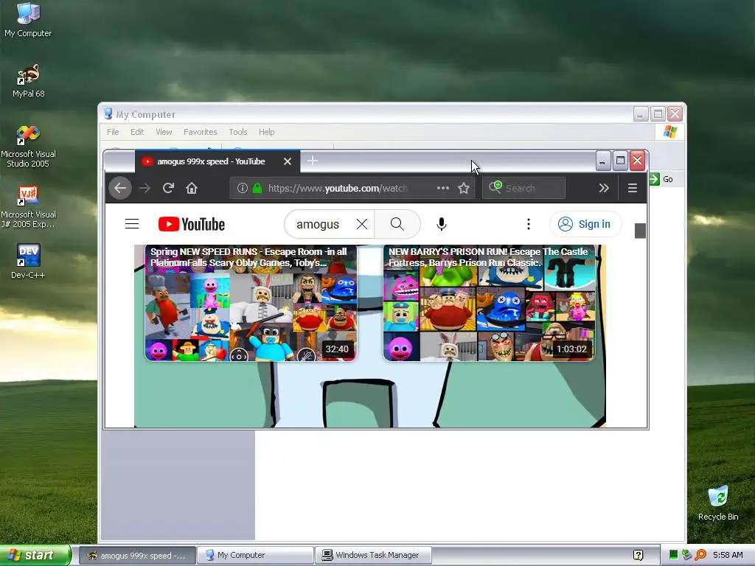Open File menu in My Computer window
The width and height of the screenshot is (755, 566).
113,132
